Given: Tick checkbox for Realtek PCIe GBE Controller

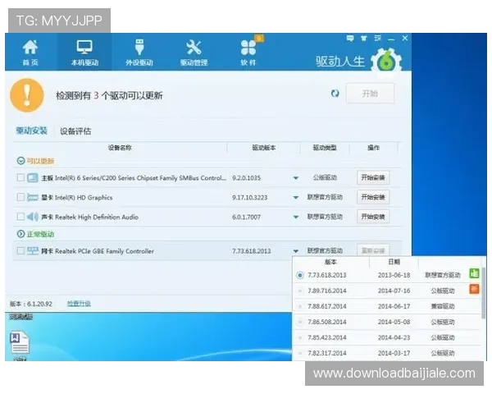Looking at the screenshot, I should tap(20, 250).
